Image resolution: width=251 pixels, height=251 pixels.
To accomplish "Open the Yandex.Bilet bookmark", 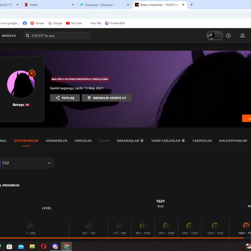I will 115,23.
